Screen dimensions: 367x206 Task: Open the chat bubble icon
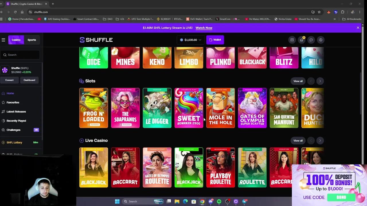click(311, 40)
